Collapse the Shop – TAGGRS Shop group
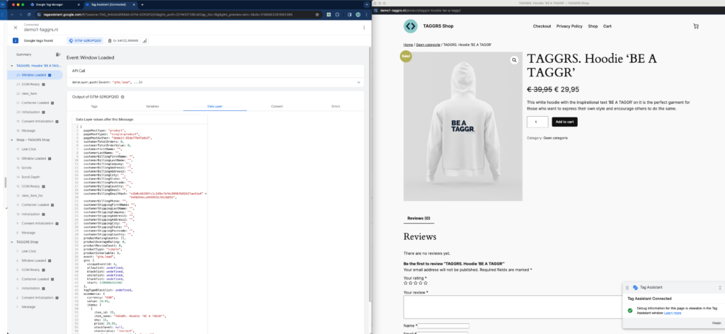Viewport: 725px width, 334px height. [12, 139]
